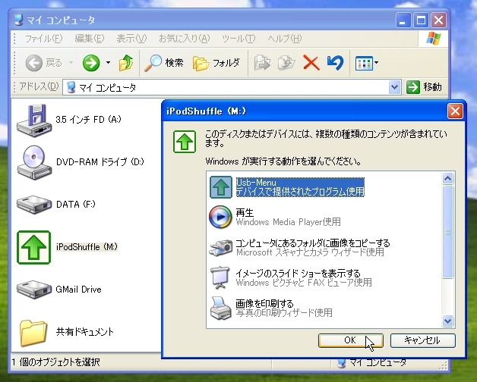Click the blue Undo arrow icon
This screenshot has height=382, width=477.
click(335, 63)
